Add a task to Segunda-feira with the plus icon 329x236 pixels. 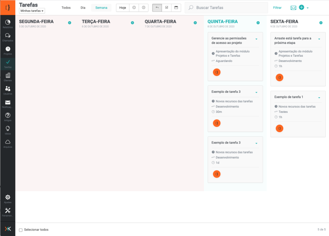pyautogui.click(x=70, y=23)
